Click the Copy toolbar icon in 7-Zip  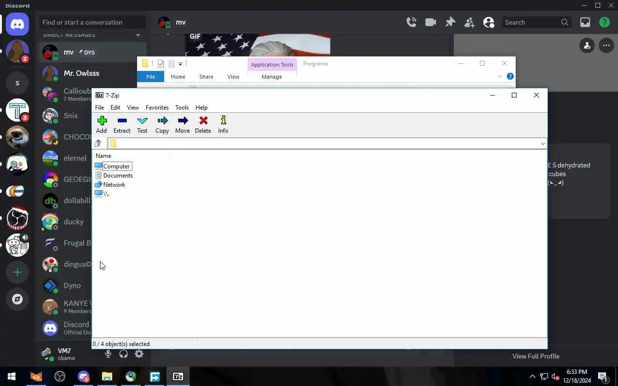pyautogui.click(x=162, y=124)
